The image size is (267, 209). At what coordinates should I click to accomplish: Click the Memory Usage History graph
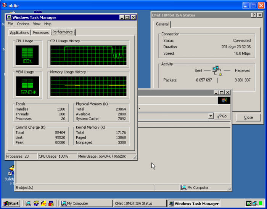tap(88, 86)
